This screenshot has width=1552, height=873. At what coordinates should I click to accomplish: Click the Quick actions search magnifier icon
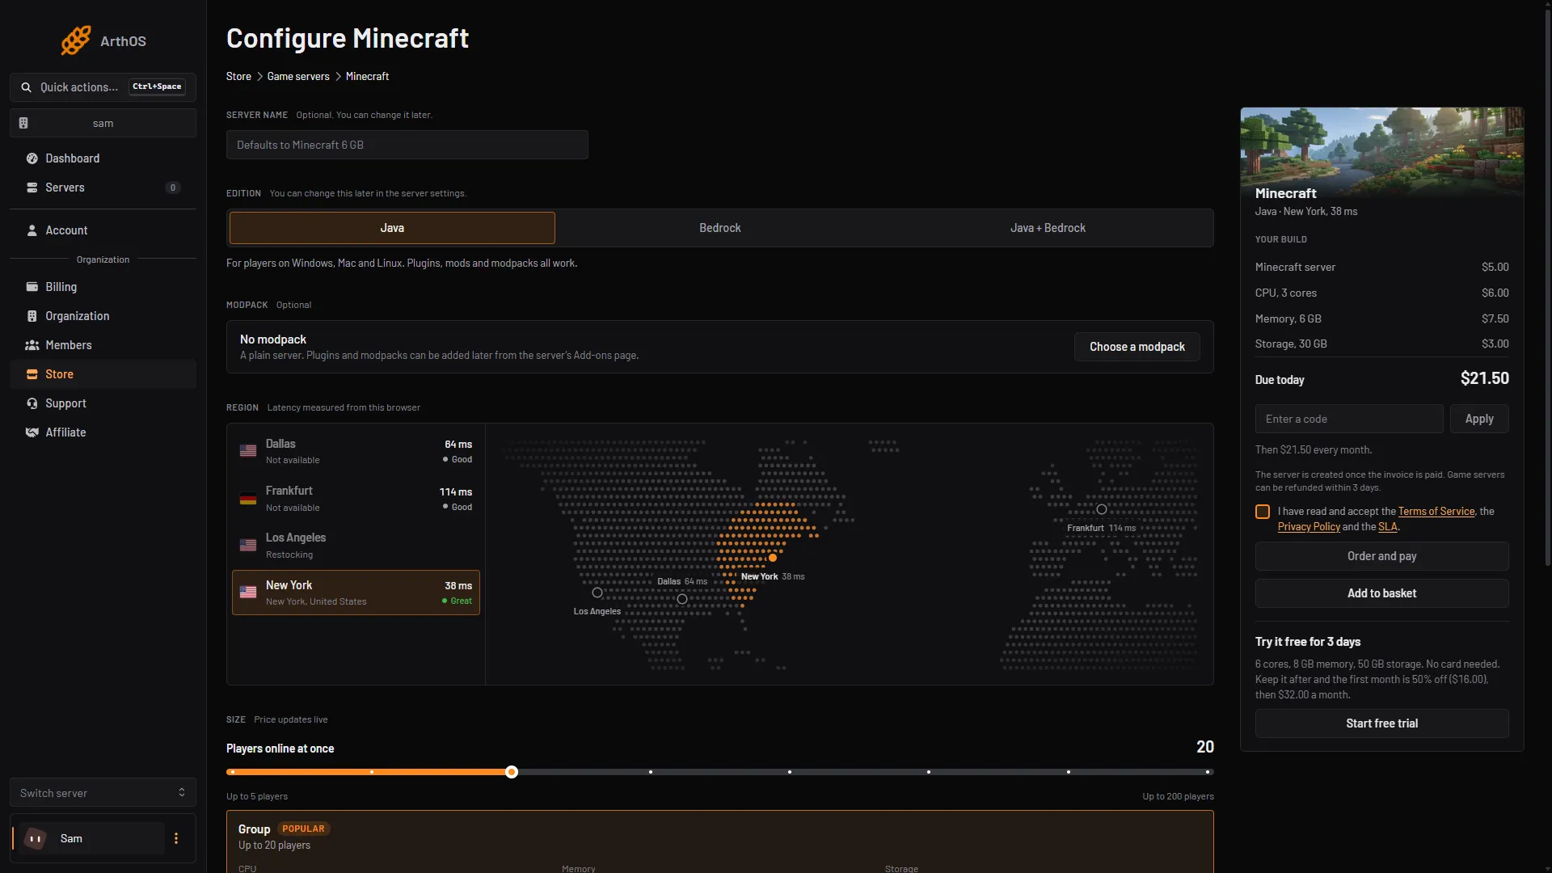pyautogui.click(x=27, y=87)
